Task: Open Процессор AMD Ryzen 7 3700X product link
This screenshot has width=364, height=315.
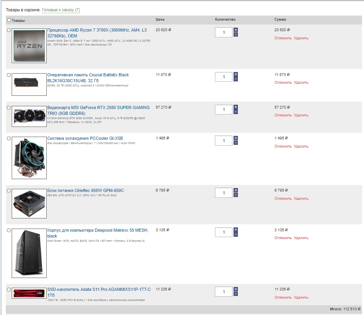Action: point(97,33)
